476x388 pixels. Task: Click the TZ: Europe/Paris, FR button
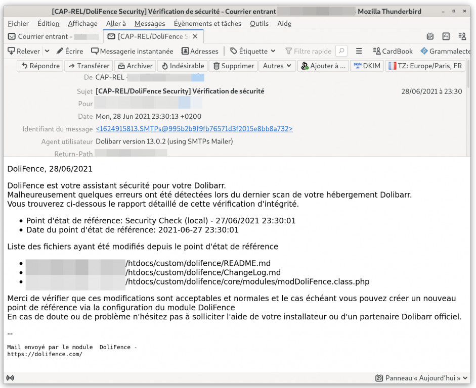[425, 66]
